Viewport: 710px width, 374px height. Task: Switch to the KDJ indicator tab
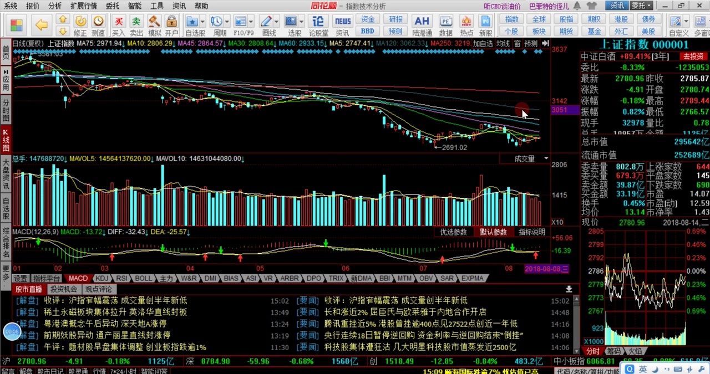click(x=102, y=278)
